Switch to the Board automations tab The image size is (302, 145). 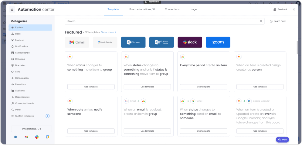coord(142,9)
